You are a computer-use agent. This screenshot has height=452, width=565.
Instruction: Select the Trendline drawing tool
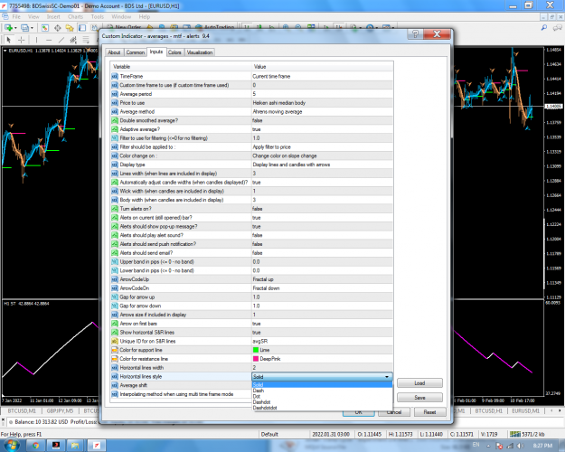click(61, 40)
